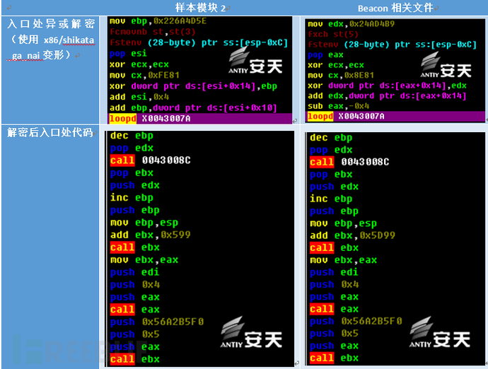Select 'dec ebp' in Beacon column
This screenshot has height=369, width=488.
click(x=331, y=138)
